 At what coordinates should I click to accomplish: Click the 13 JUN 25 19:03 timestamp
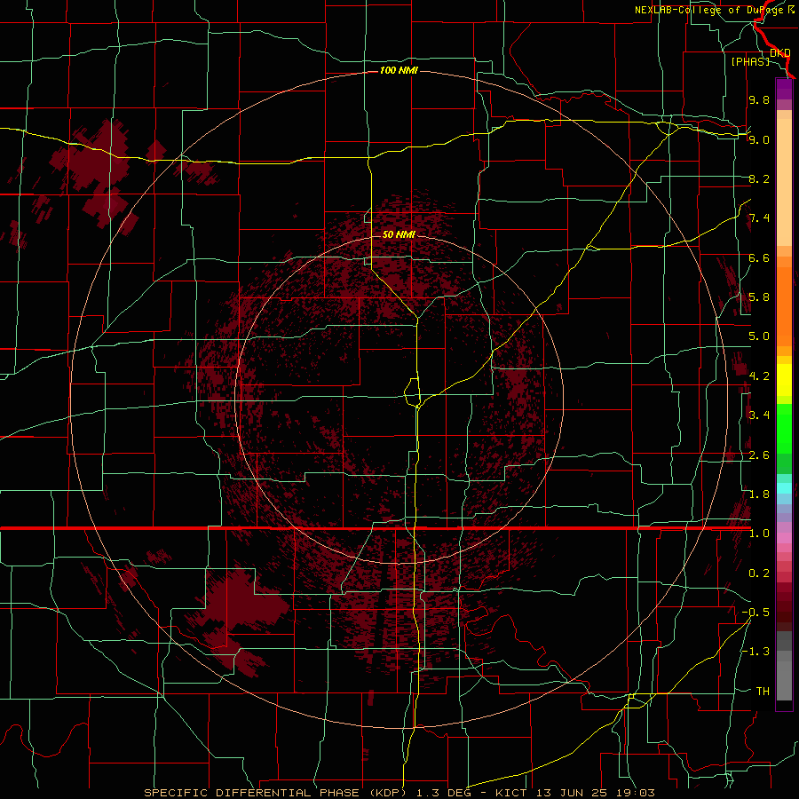(595, 793)
